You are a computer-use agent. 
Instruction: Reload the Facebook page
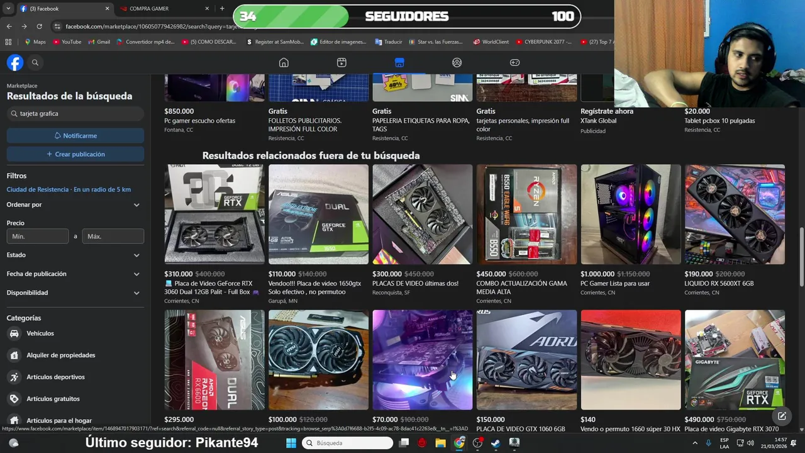pyautogui.click(x=39, y=26)
